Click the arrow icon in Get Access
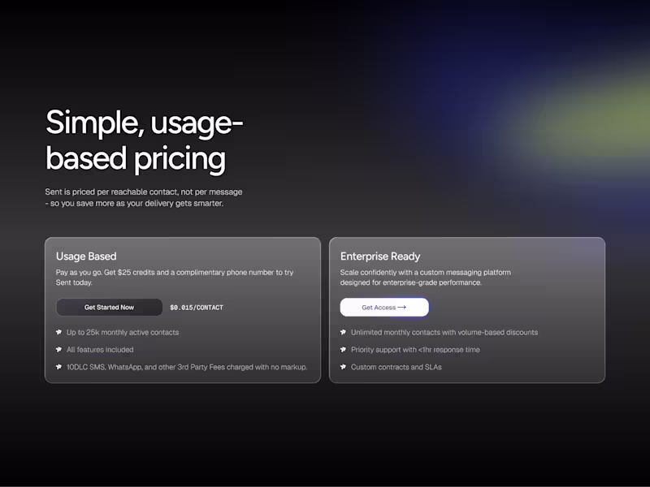This screenshot has height=487, width=650. [x=401, y=308]
